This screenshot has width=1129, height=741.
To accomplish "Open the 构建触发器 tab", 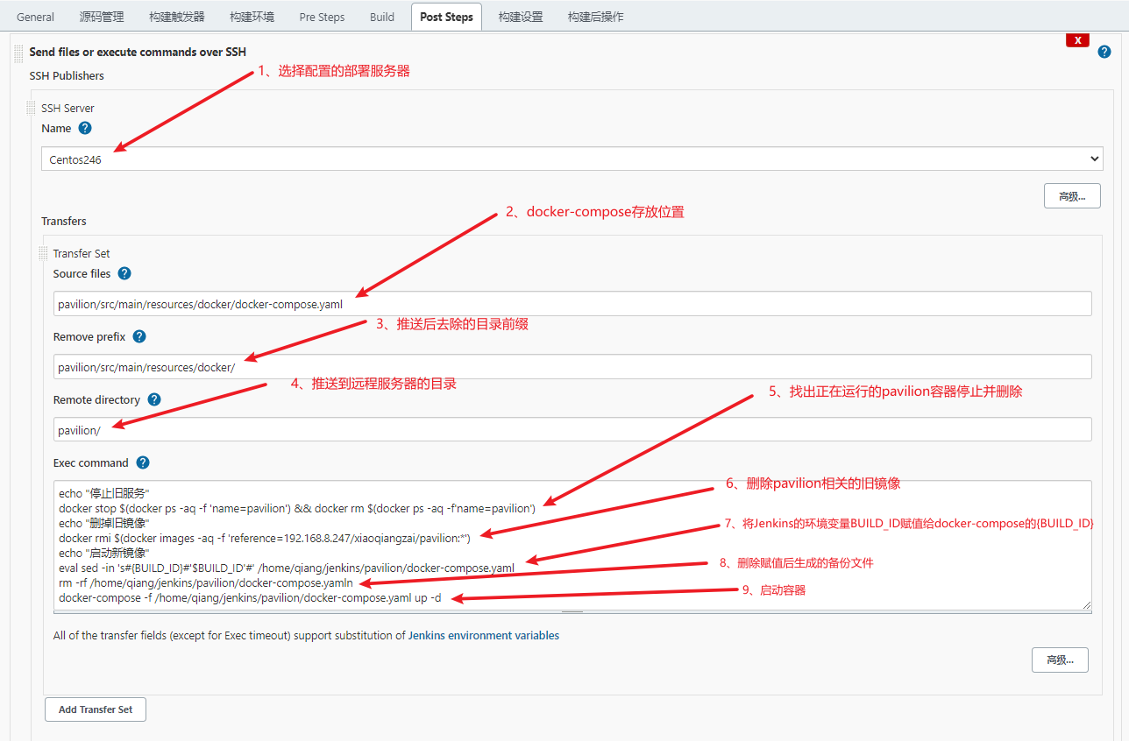I will point(176,17).
